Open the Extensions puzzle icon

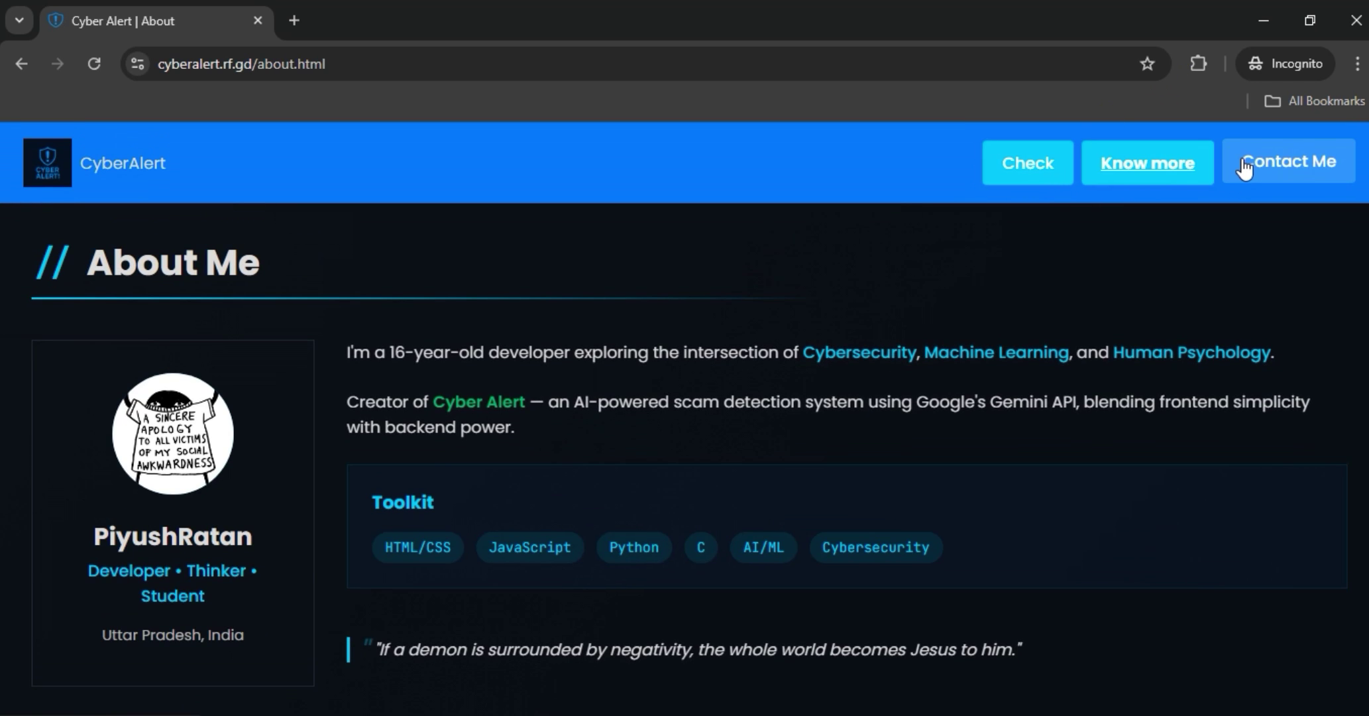pos(1198,64)
